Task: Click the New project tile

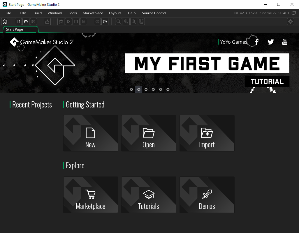Action: (91, 133)
